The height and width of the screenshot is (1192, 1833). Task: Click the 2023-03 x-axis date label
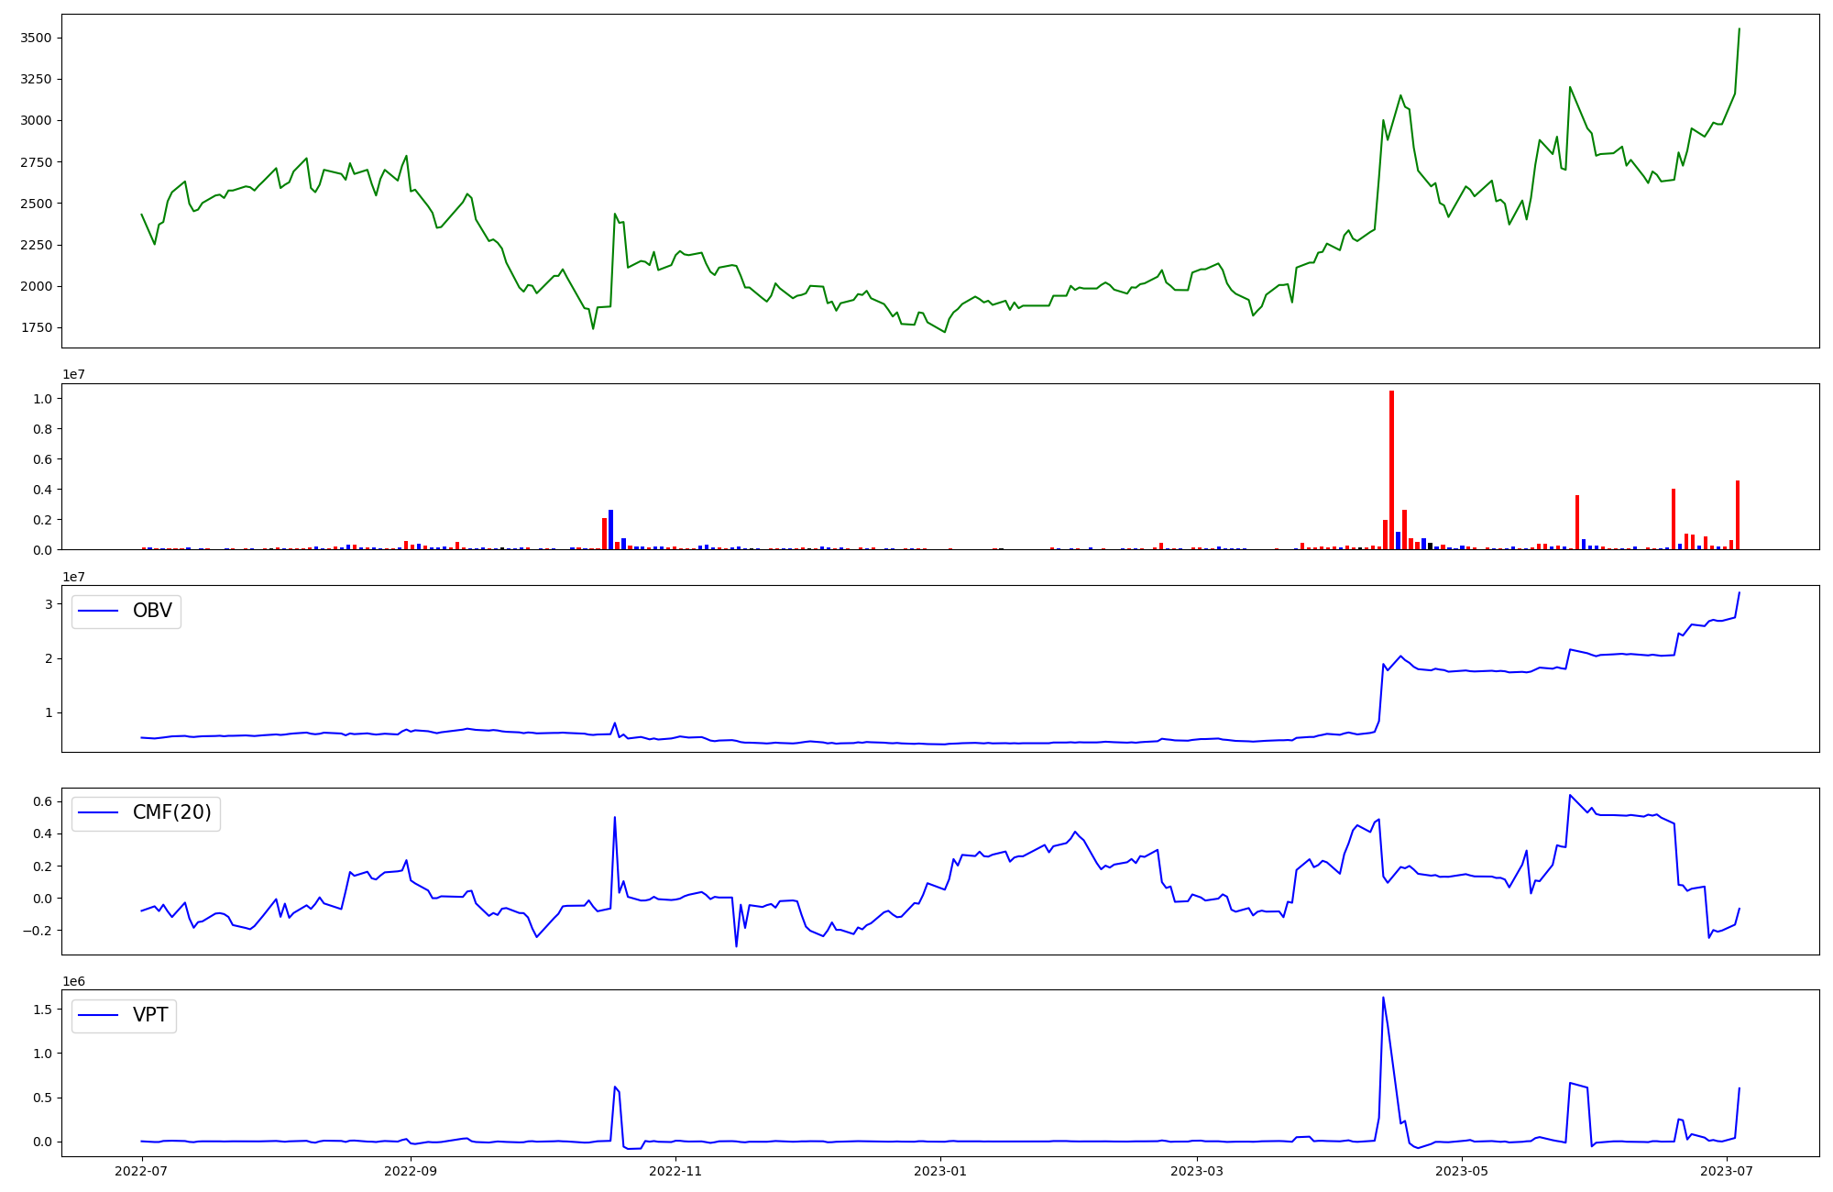click(x=1197, y=1171)
